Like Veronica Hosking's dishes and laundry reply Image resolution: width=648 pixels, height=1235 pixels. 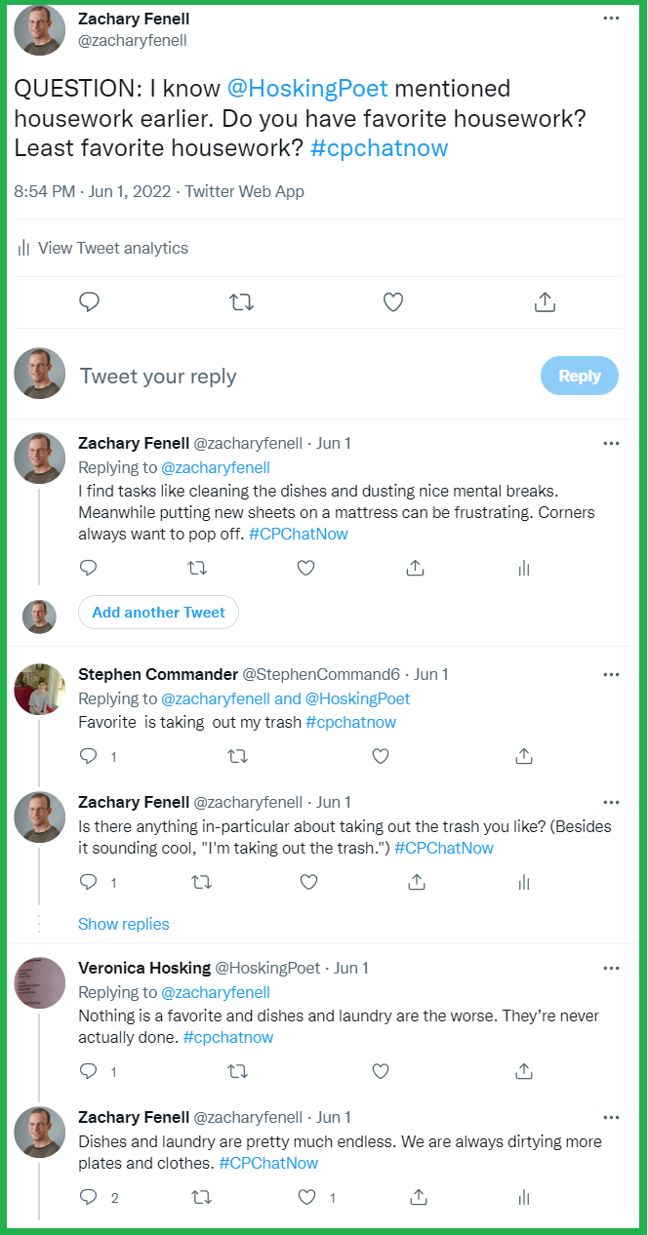[x=381, y=1071]
